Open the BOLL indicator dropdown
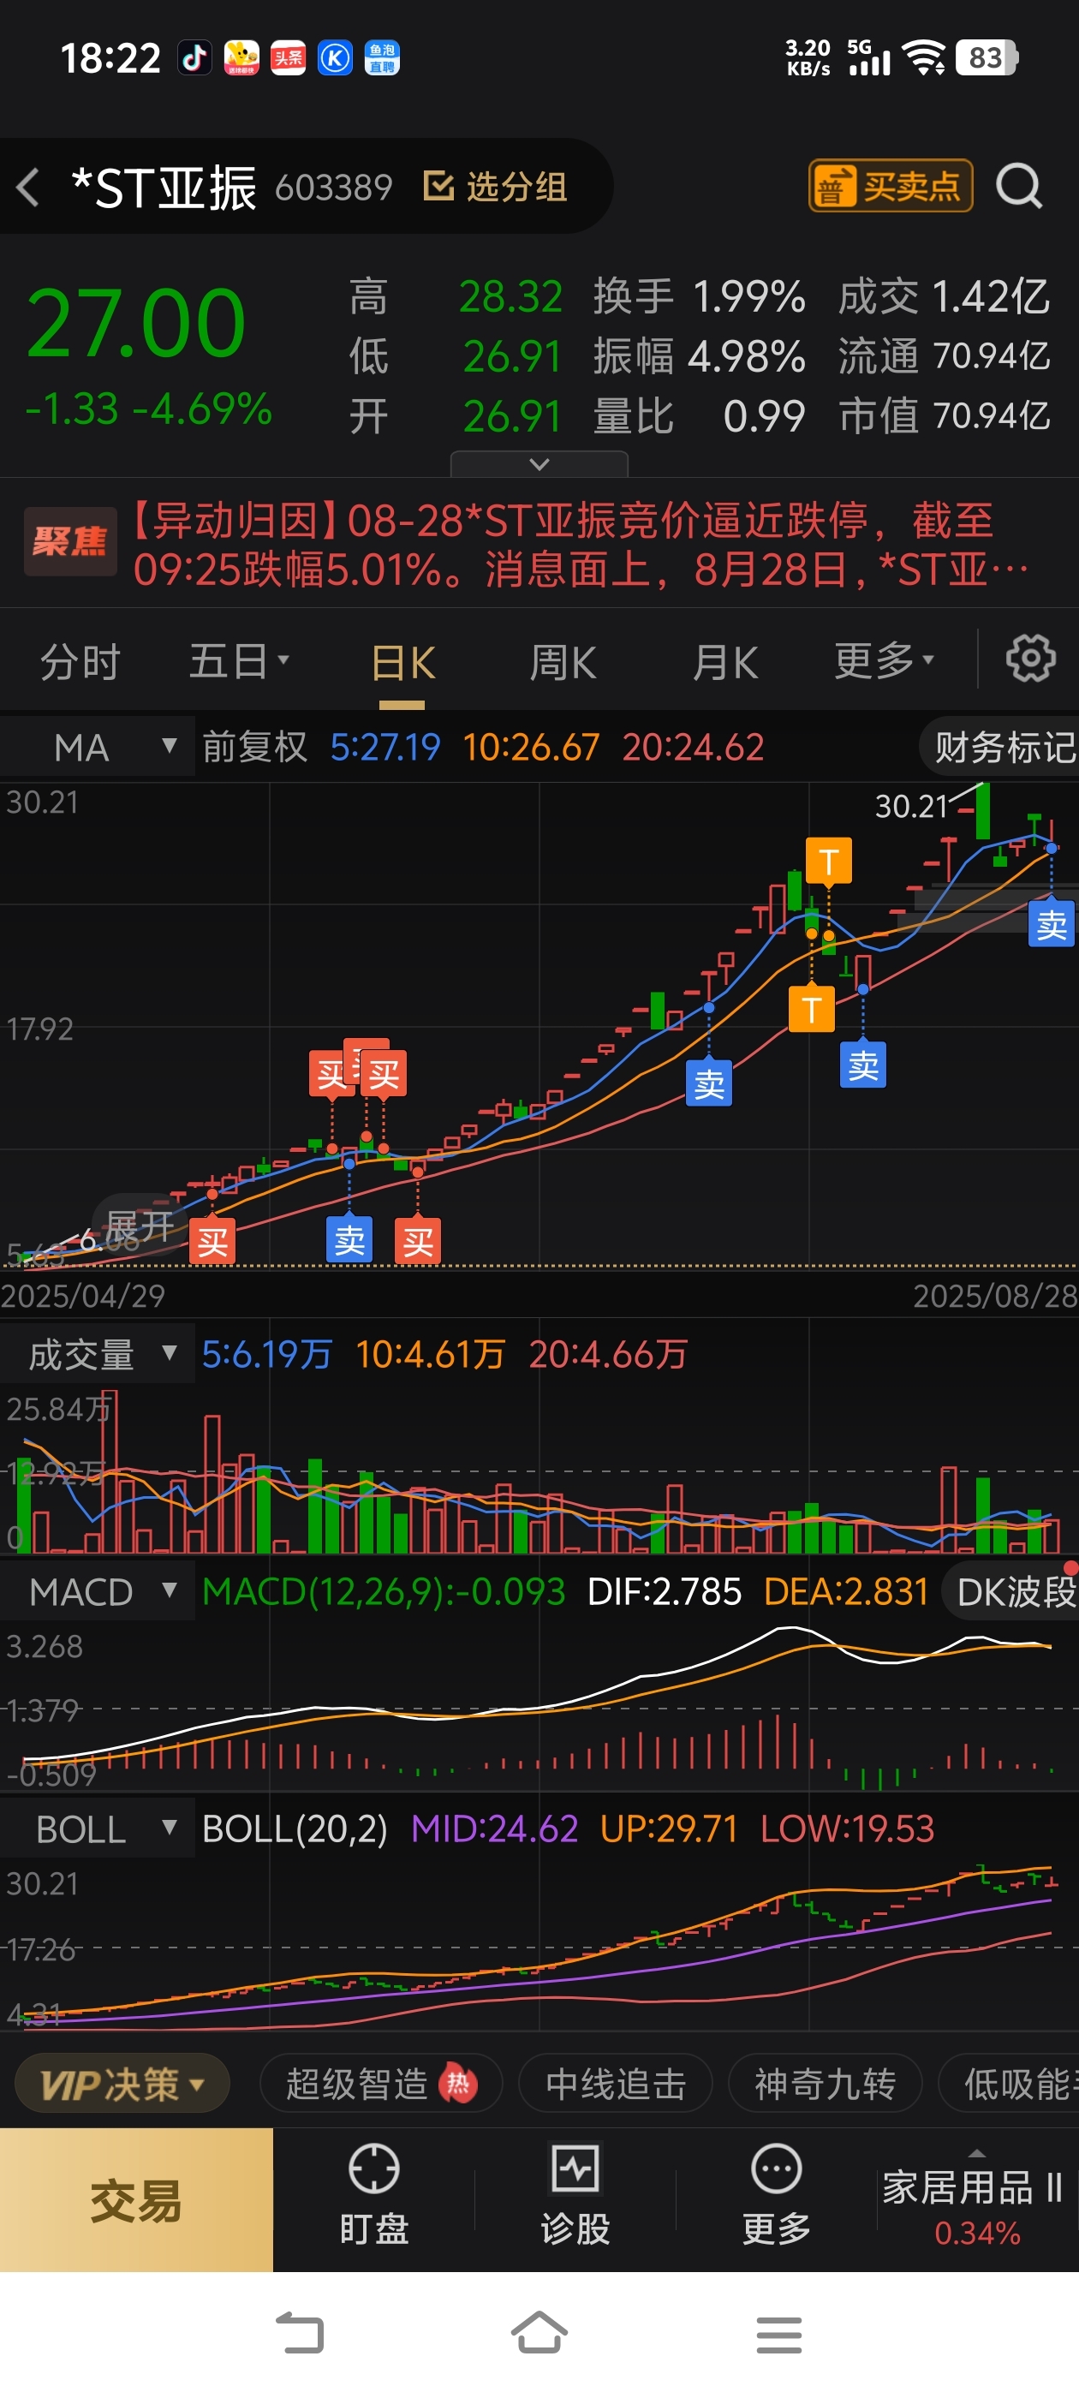Image resolution: width=1079 pixels, height=2398 pixels. (x=98, y=1829)
